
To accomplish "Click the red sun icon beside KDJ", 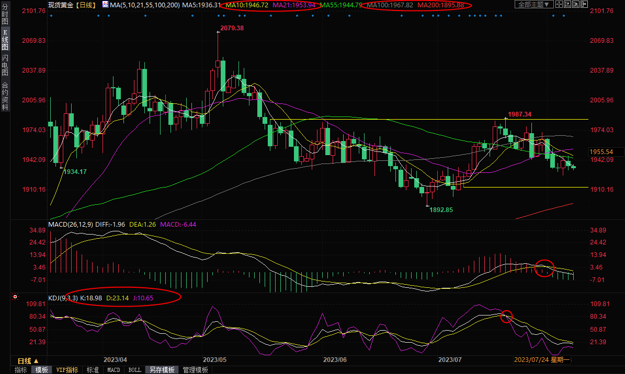I will coord(15,298).
